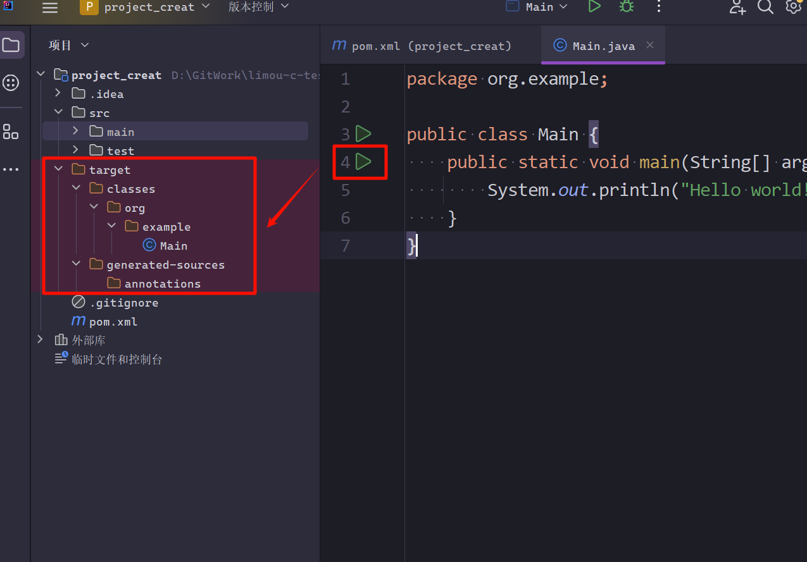
Task: Expand the 外部库 external libraries node
Action: tap(41, 340)
